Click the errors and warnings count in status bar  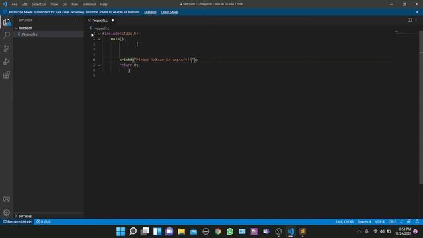click(x=43, y=222)
